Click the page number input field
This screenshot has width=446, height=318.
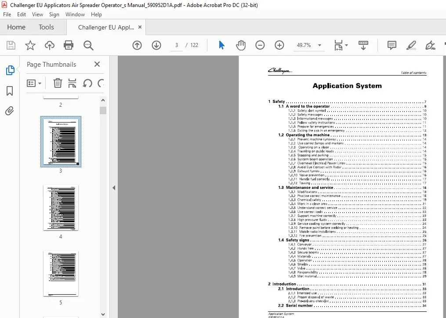[x=176, y=45]
